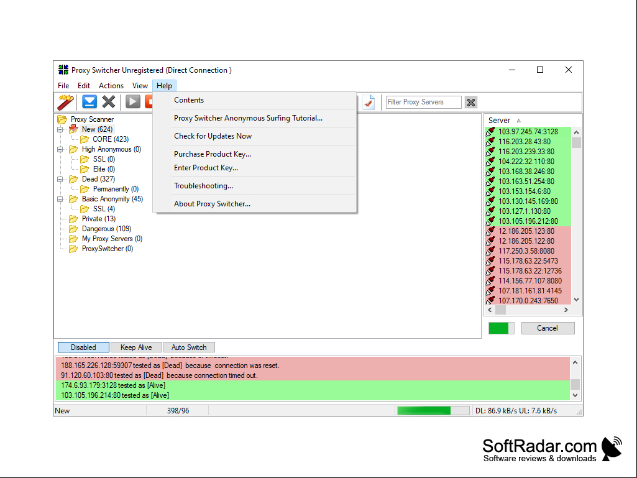This screenshot has width=637, height=478.
Task: Click the Permanently (0) folder icon
Action: point(85,189)
